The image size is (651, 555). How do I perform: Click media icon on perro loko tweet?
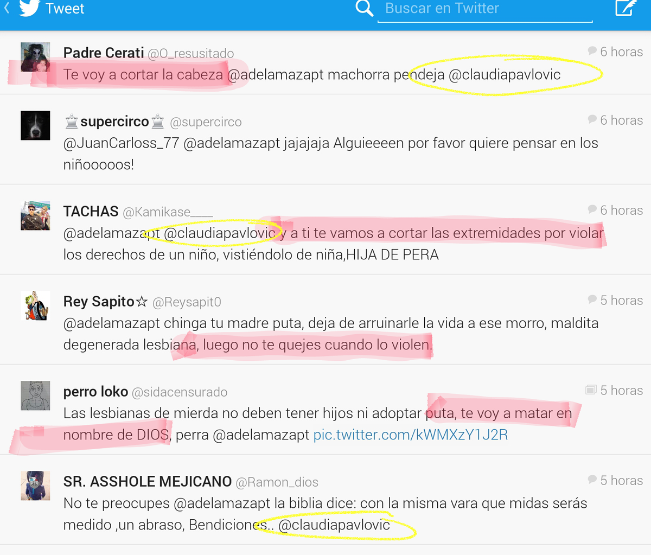tap(591, 390)
